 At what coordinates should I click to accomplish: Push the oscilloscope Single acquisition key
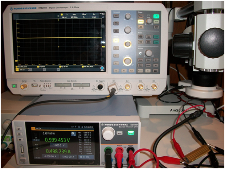156,22
